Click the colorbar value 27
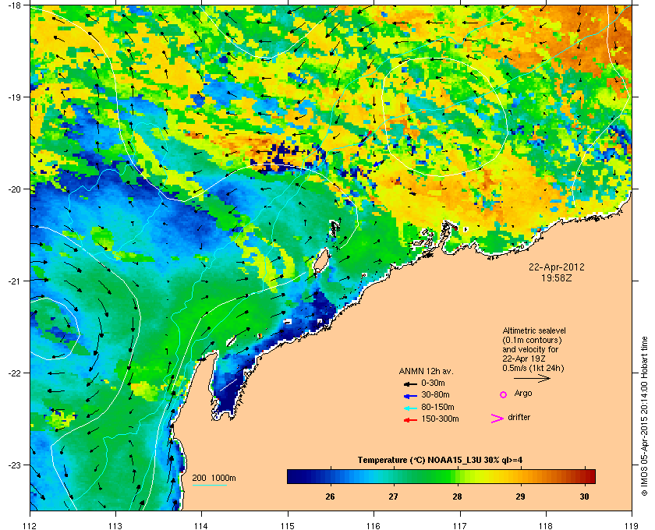The width and height of the screenshot is (655, 530). tap(393, 496)
